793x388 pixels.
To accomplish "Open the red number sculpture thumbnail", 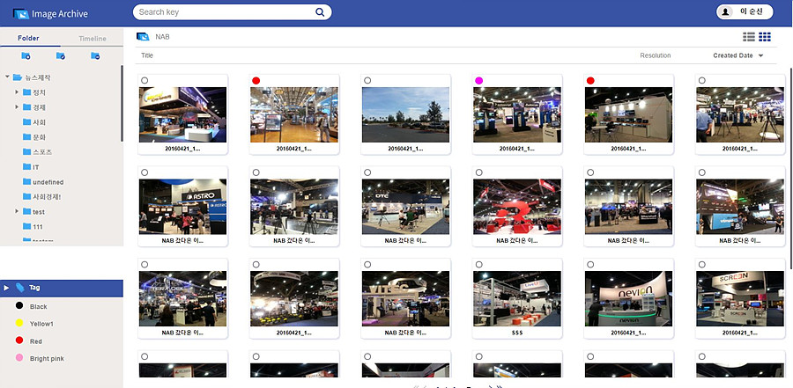I will (x=517, y=207).
